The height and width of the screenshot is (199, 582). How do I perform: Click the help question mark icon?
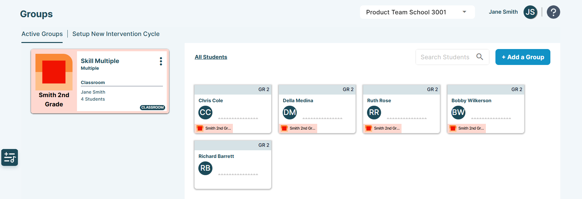[553, 12]
